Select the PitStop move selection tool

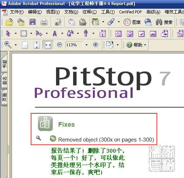click(39, 33)
